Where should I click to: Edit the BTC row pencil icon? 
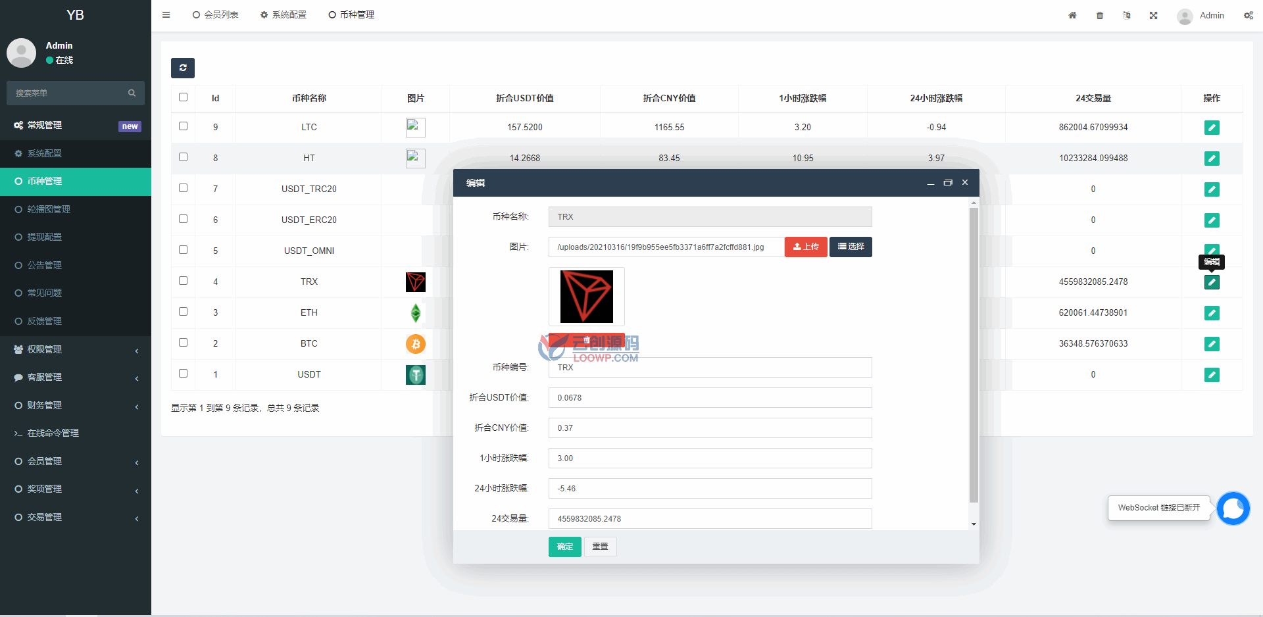[x=1212, y=344]
